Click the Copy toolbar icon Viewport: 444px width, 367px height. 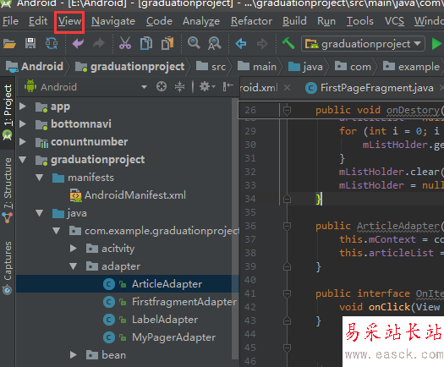point(146,43)
